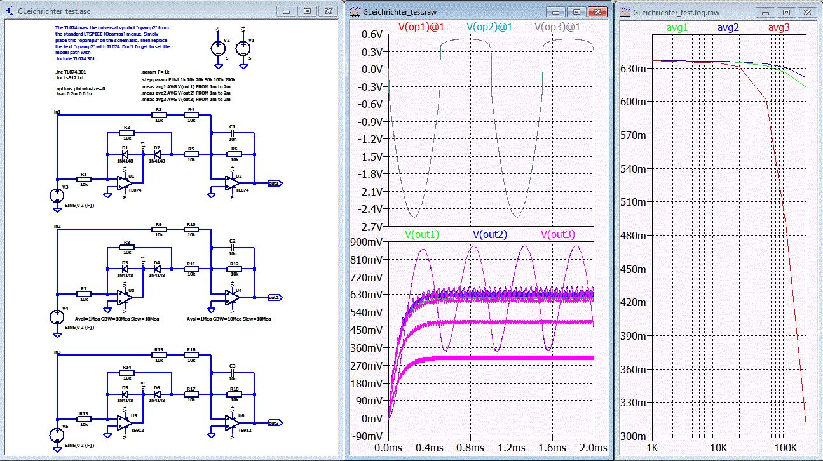
Task: Open the schematic window's system menu icon
Action: (10, 11)
